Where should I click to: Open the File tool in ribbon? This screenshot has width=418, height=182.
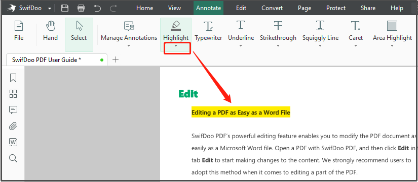point(19,31)
